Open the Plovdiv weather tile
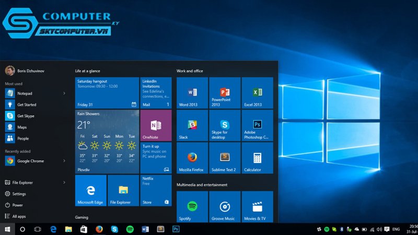Viewport: 418px width, 235px height. click(x=107, y=142)
